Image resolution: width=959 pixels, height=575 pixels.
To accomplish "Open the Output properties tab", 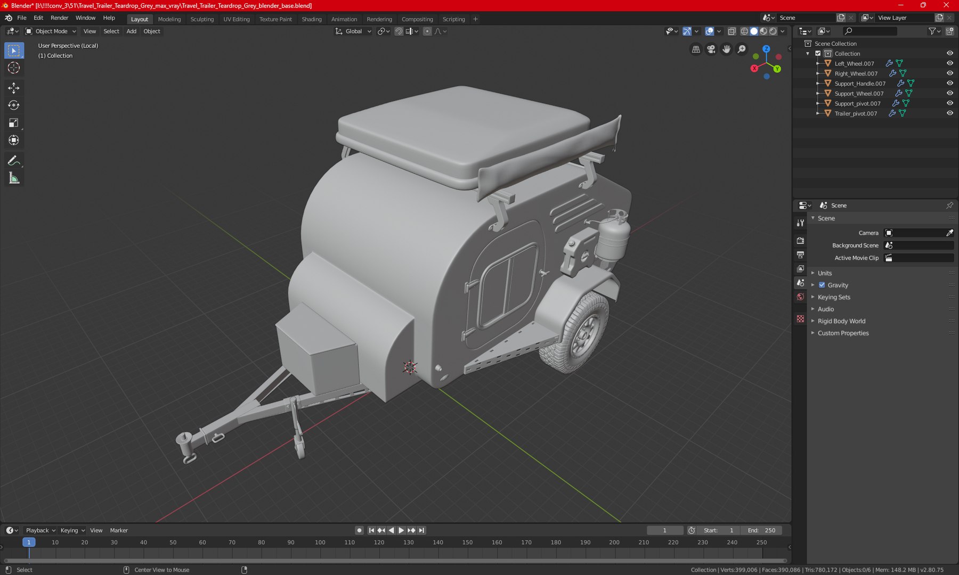I will (800, 255).
